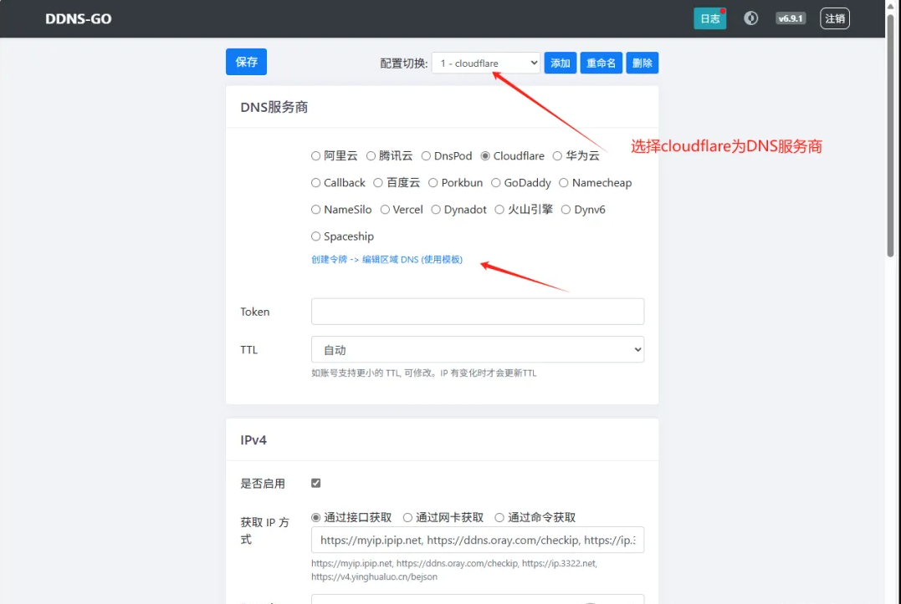
Task: Select the 腾讯云 radio button
Action: [371, 156]
